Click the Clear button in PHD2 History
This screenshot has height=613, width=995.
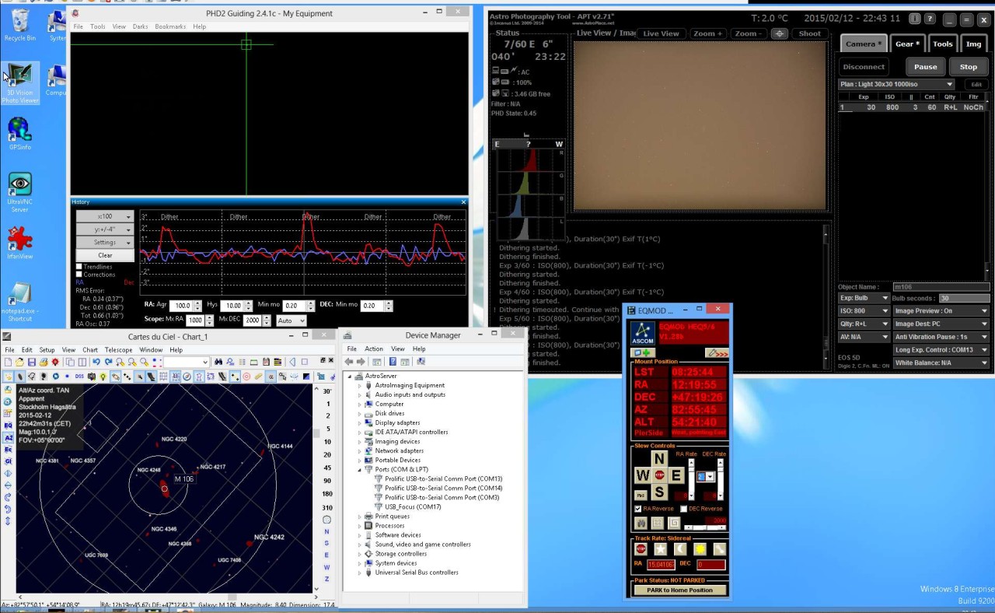coord(105,255)
